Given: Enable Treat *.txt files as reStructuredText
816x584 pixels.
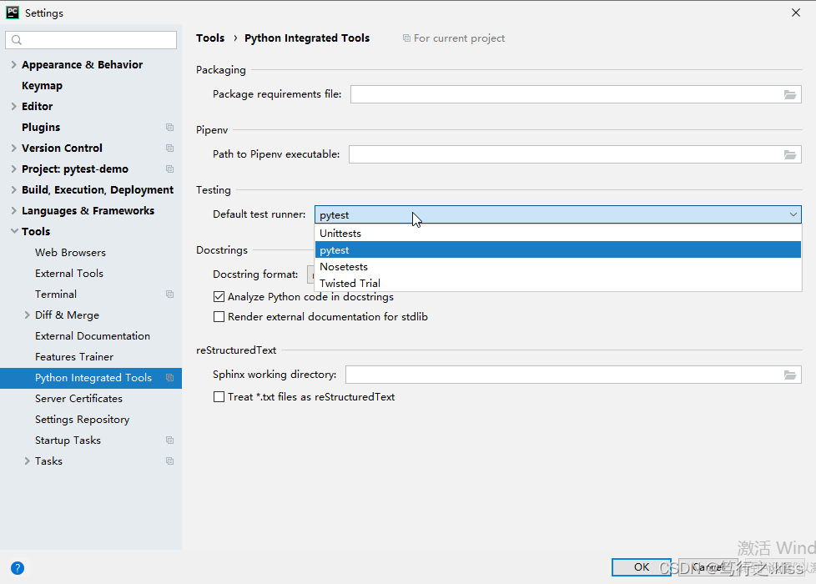Looking at the screenshot, I should pyautogui.click(x=219, y=396).
